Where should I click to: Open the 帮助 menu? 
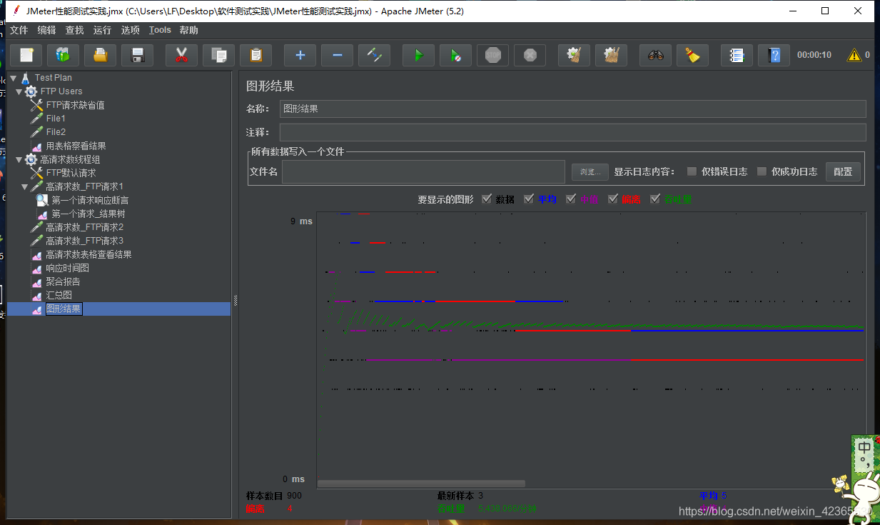point(189,30)
